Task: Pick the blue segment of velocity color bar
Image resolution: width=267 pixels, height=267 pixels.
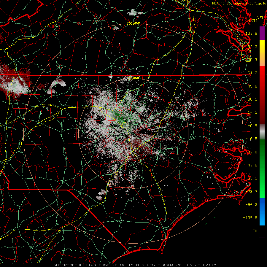Action: (x=262, y=212)
